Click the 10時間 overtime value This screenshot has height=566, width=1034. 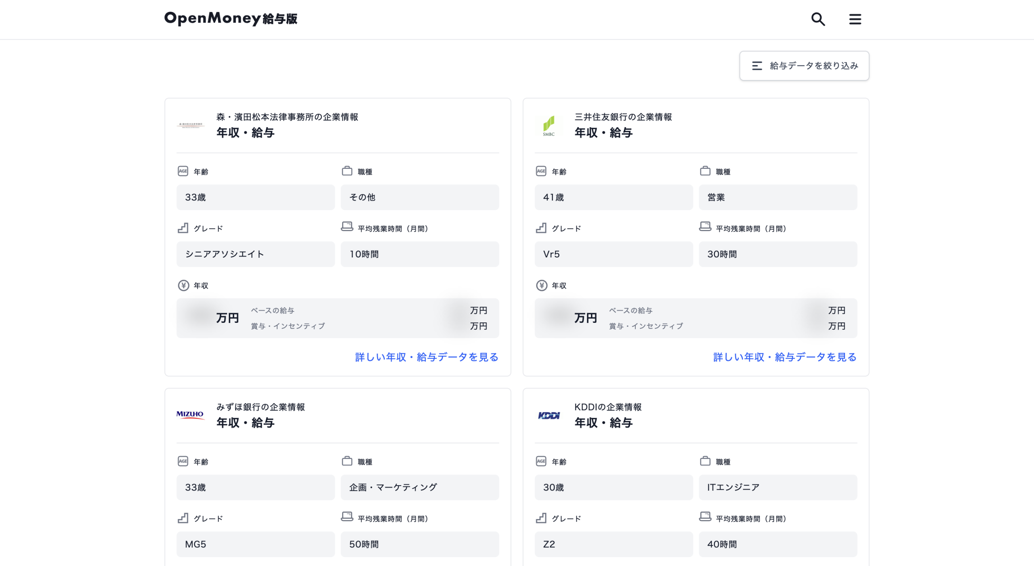pyautogui.click(x=420, y=254)
